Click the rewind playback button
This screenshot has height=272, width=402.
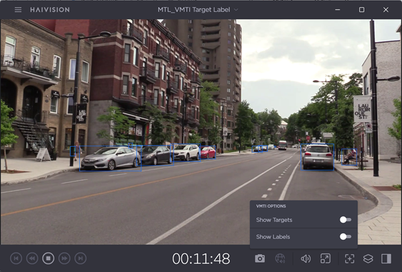[32, 258]
